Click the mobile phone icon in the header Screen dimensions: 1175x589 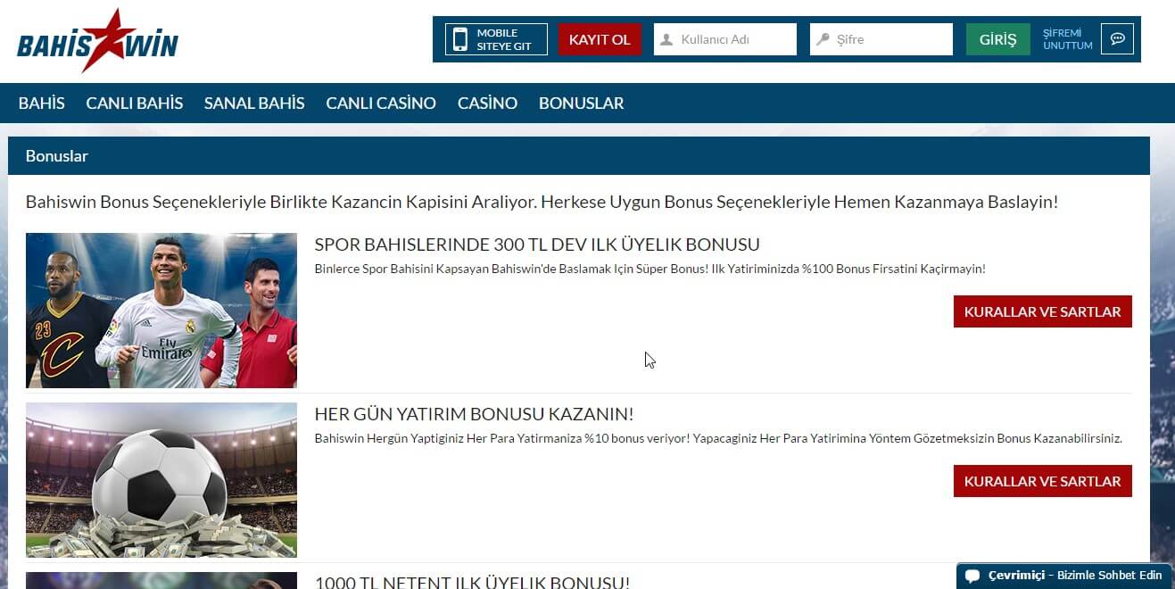pos(461,37)
